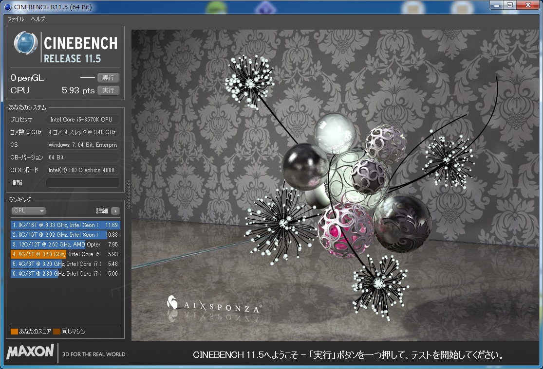543x369 pixels.
Task: Minimize the CINEBENCH window
Action: 497,5
